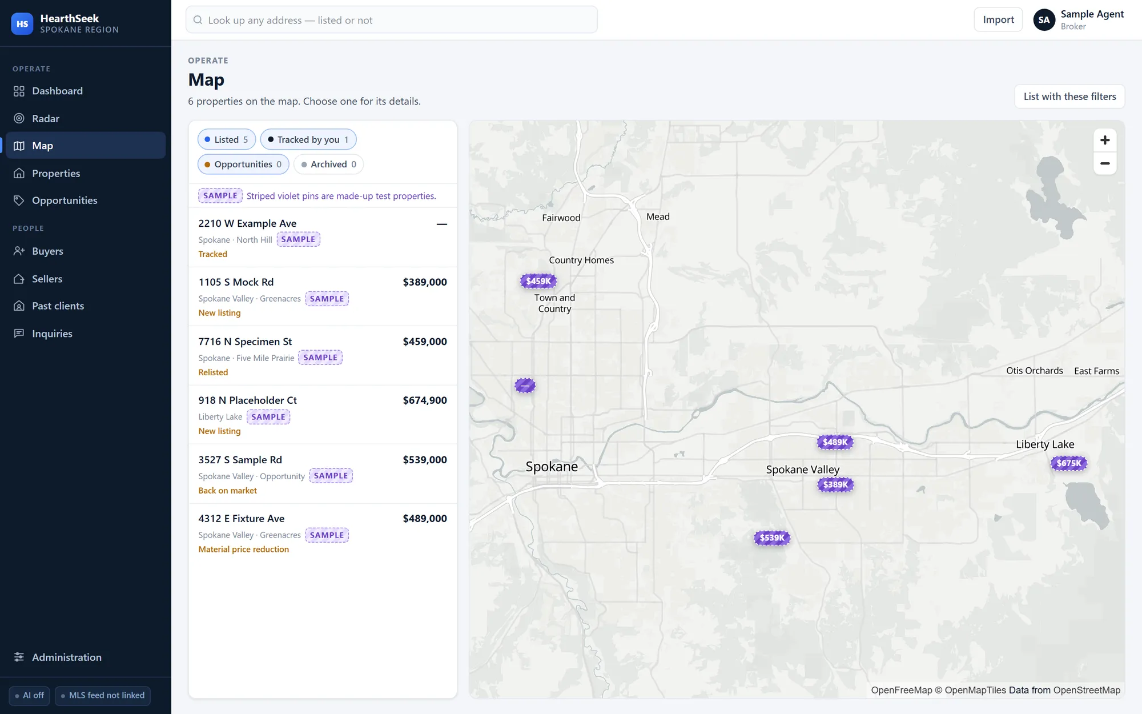Screen dimensions: 1142x714
Task: Click the Sellers home icon in the sidebar
Action: [19, 279]
